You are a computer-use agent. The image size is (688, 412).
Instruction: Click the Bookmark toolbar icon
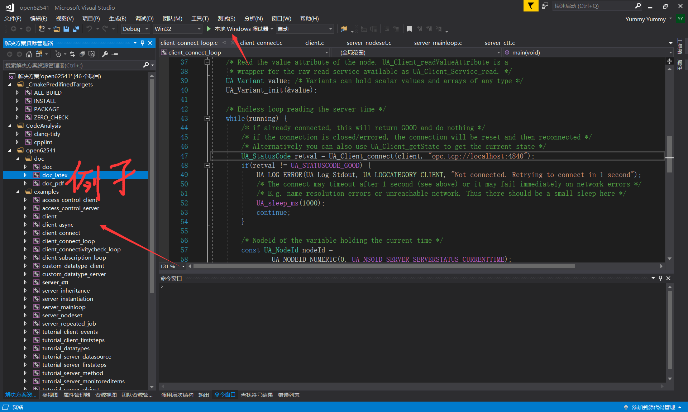coord(409,29)
